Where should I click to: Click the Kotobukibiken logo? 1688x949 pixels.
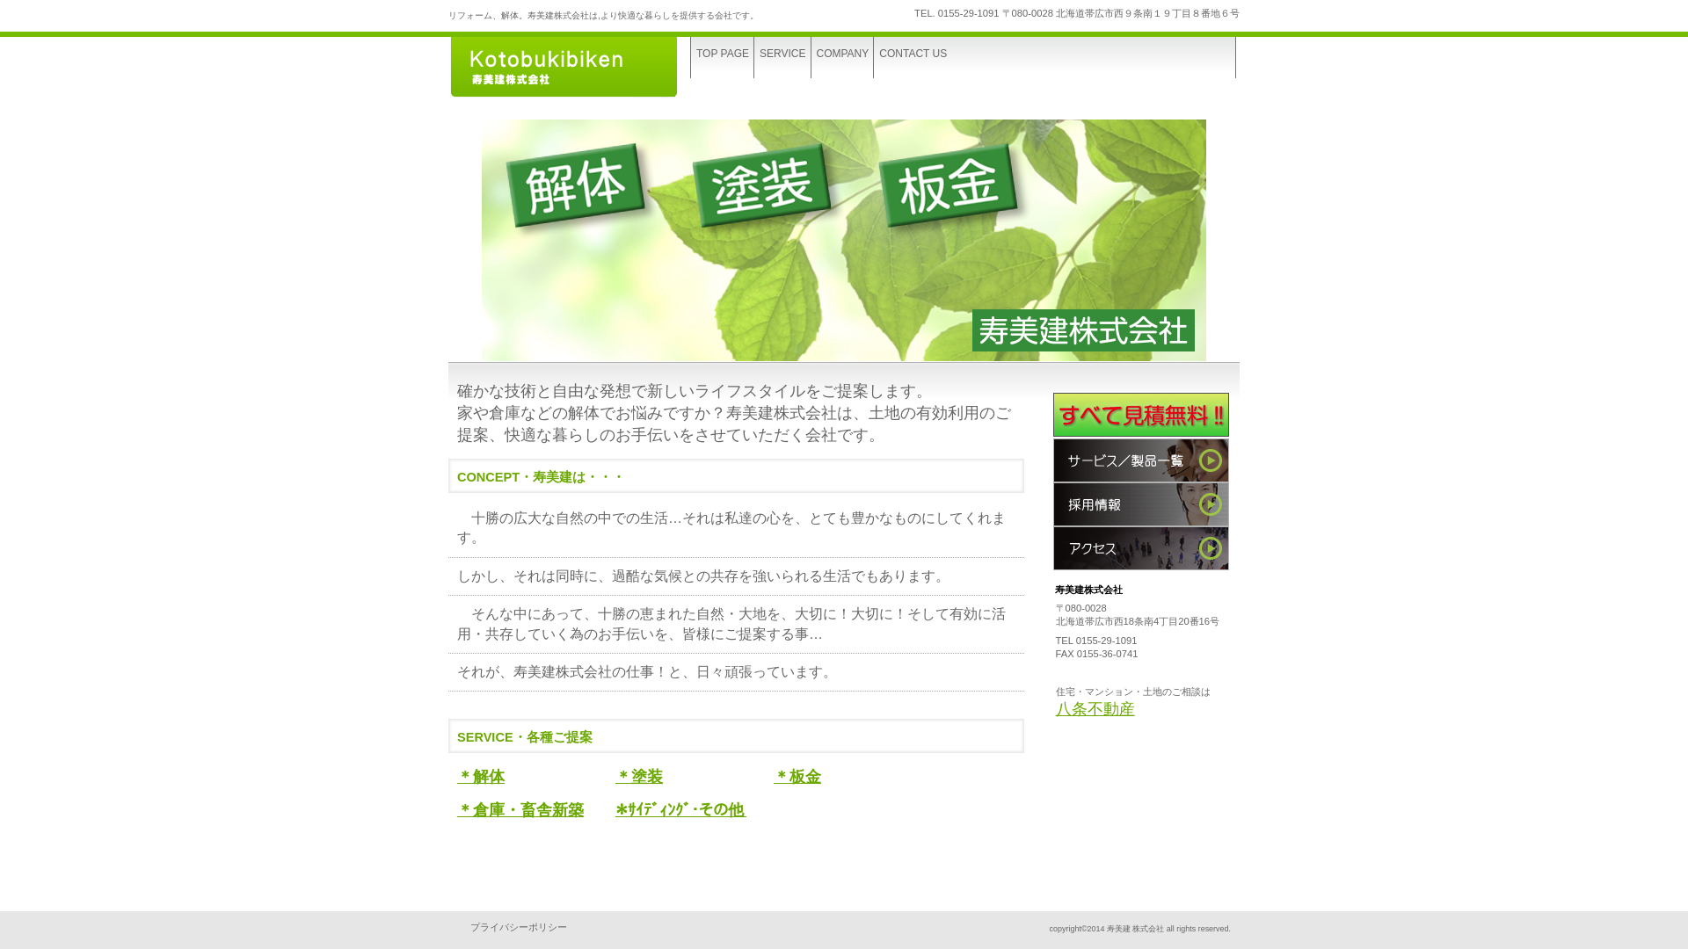[564, 67]
